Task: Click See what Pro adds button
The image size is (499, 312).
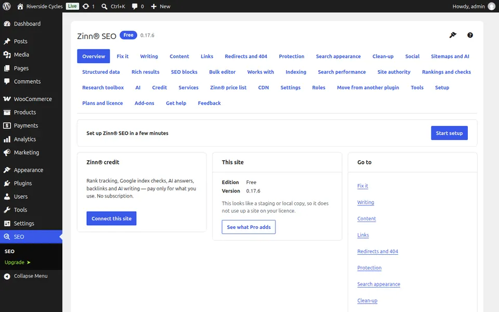Action: tap(248, 227)
